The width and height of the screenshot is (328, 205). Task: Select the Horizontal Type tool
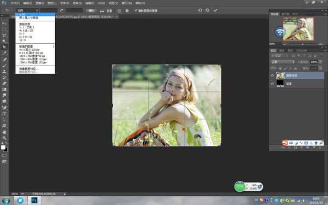click(4, 114)
